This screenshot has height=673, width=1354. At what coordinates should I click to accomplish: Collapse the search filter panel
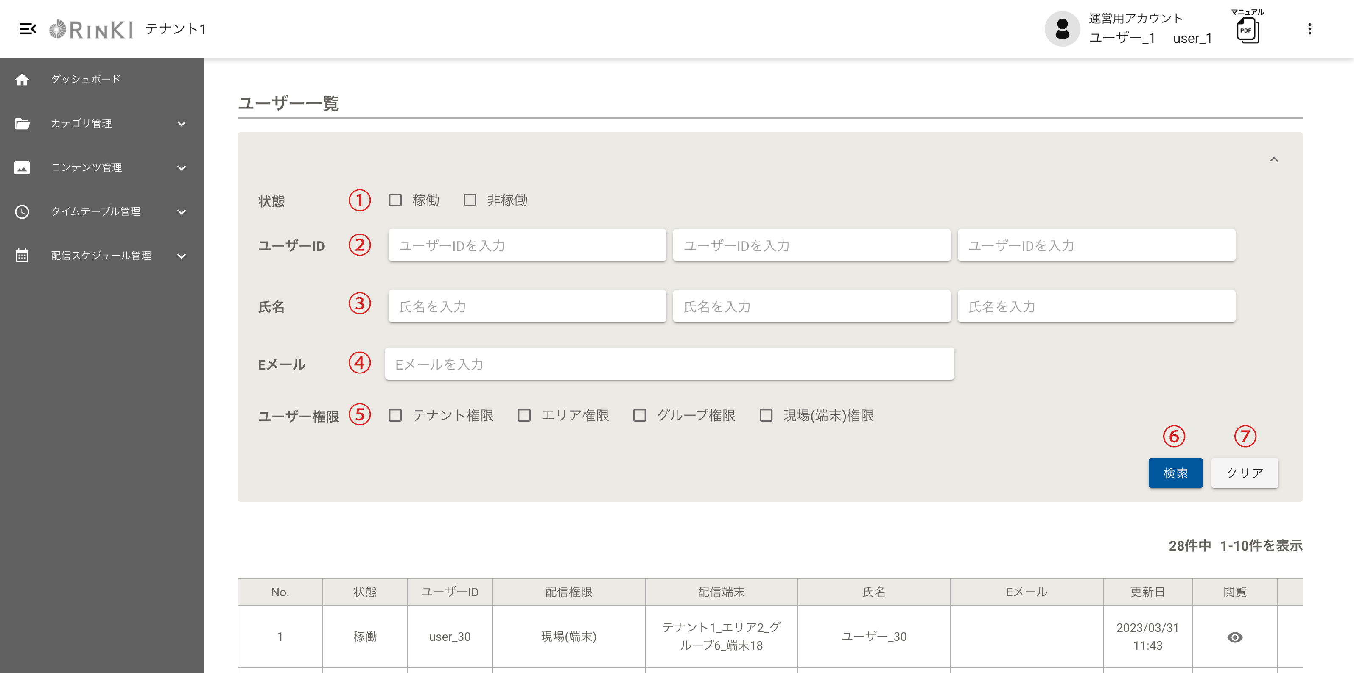[x=1273, y=159]
